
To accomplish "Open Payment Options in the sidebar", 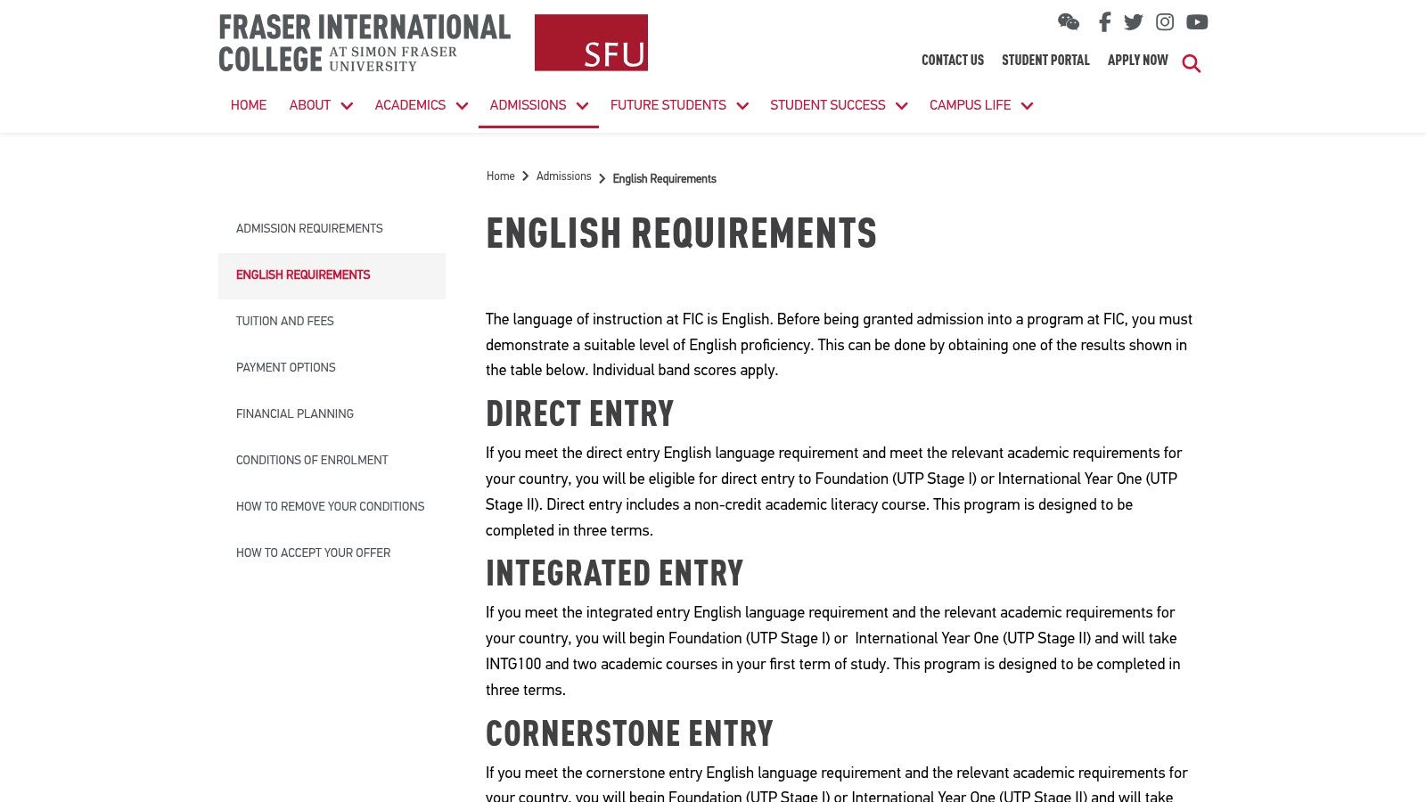I will coord(332,368).
